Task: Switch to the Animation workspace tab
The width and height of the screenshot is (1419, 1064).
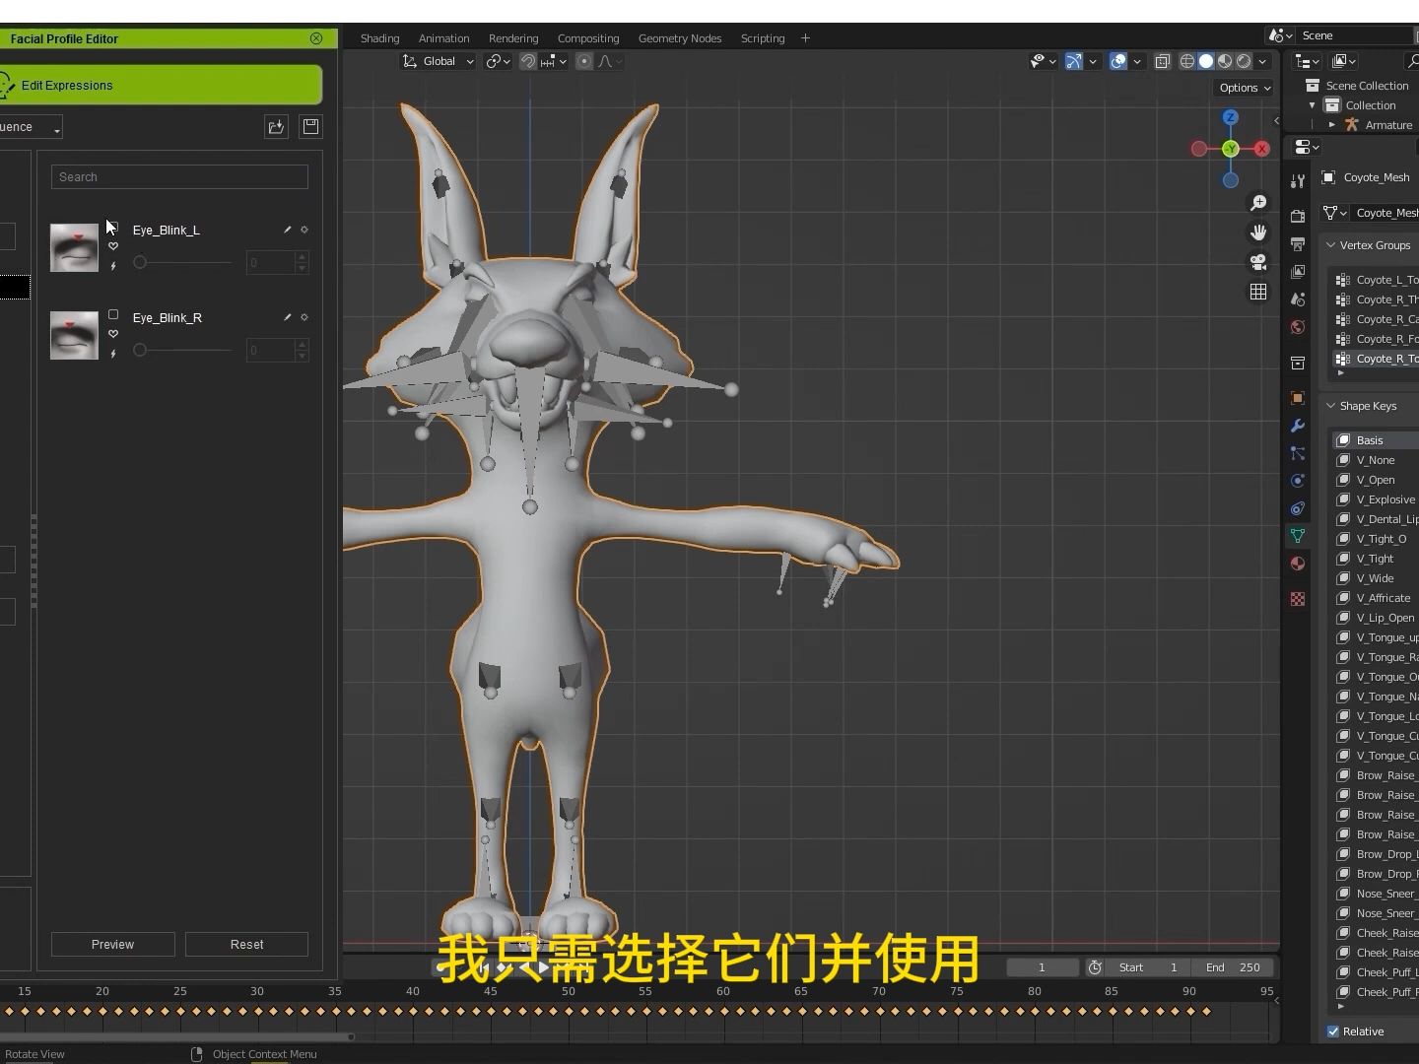Action: [443, 38]
